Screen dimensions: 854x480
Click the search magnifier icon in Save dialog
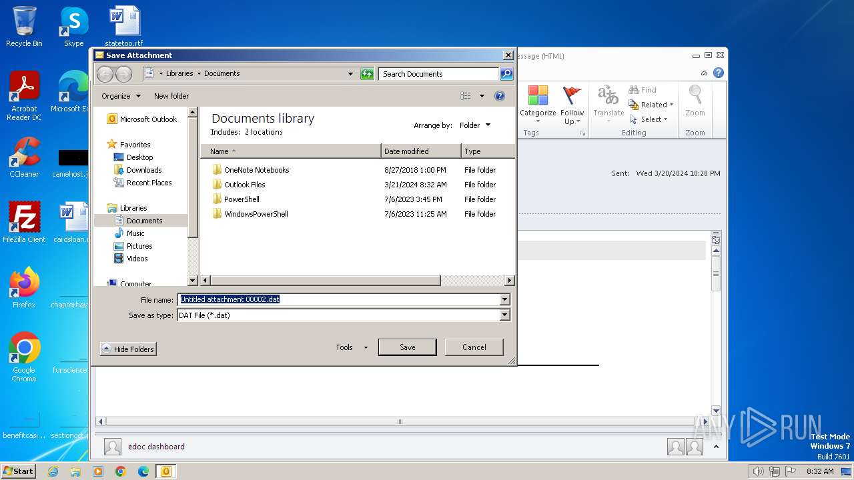[x=506, y=74]
